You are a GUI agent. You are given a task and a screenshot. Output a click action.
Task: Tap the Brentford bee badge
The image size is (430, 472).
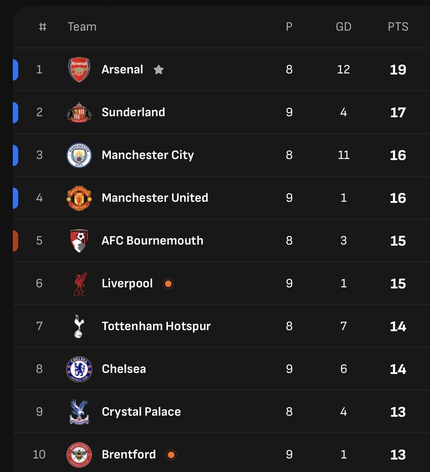(x=79, y=455)
